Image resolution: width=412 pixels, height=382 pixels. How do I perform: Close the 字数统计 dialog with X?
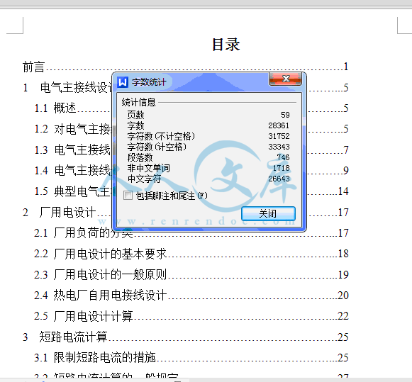(x=285, y=79)
